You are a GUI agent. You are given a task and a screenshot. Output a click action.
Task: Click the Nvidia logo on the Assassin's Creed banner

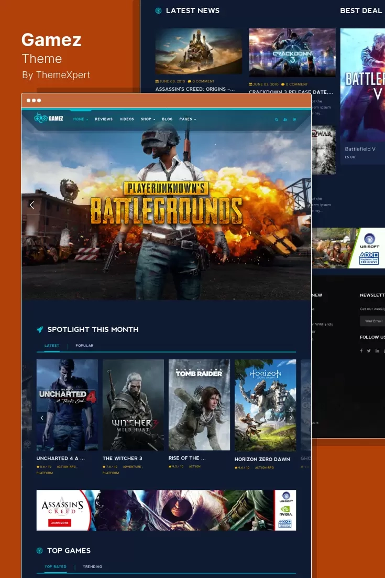point(285,511)
